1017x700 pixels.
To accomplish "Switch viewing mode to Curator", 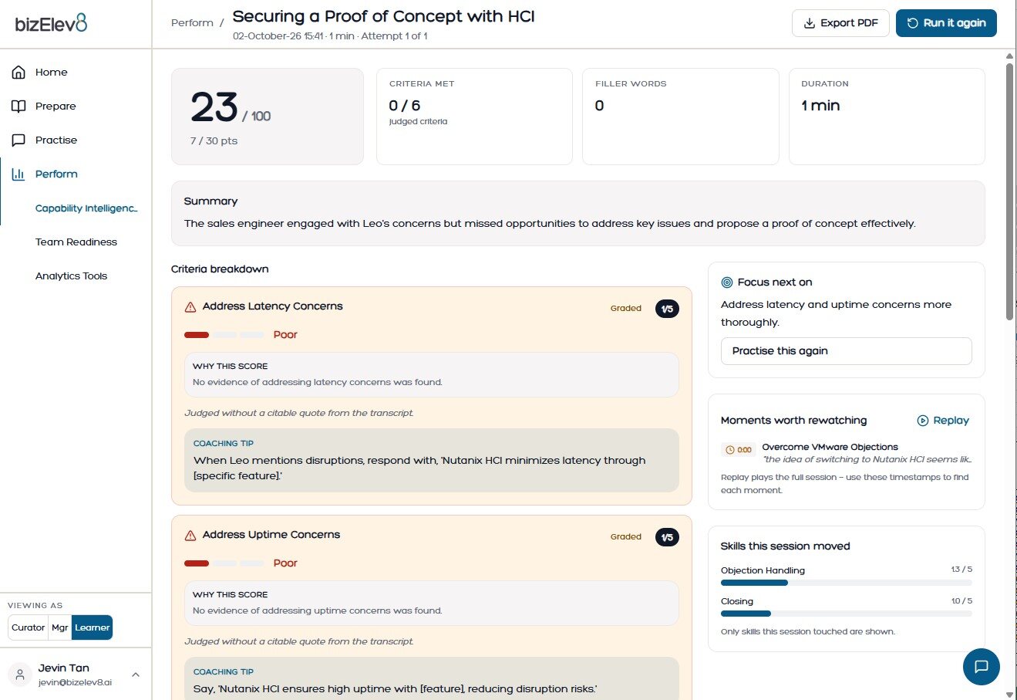I will coord(29,627).
